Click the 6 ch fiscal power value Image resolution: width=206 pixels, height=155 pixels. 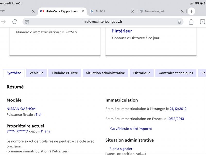pyautogui.click(x=39, y=114)
